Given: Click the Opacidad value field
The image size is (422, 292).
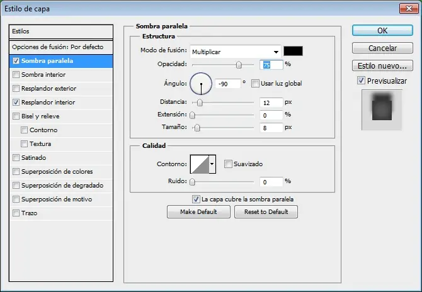Looking at the screenshot, I should [271, 65].
